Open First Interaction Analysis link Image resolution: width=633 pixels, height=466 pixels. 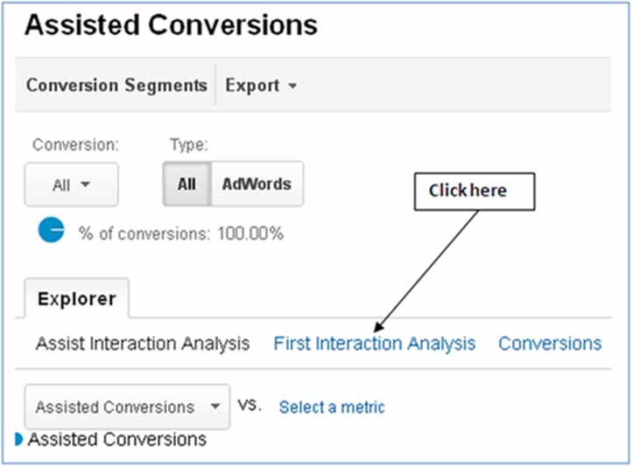pyautogui.click(x=375, y=344)
